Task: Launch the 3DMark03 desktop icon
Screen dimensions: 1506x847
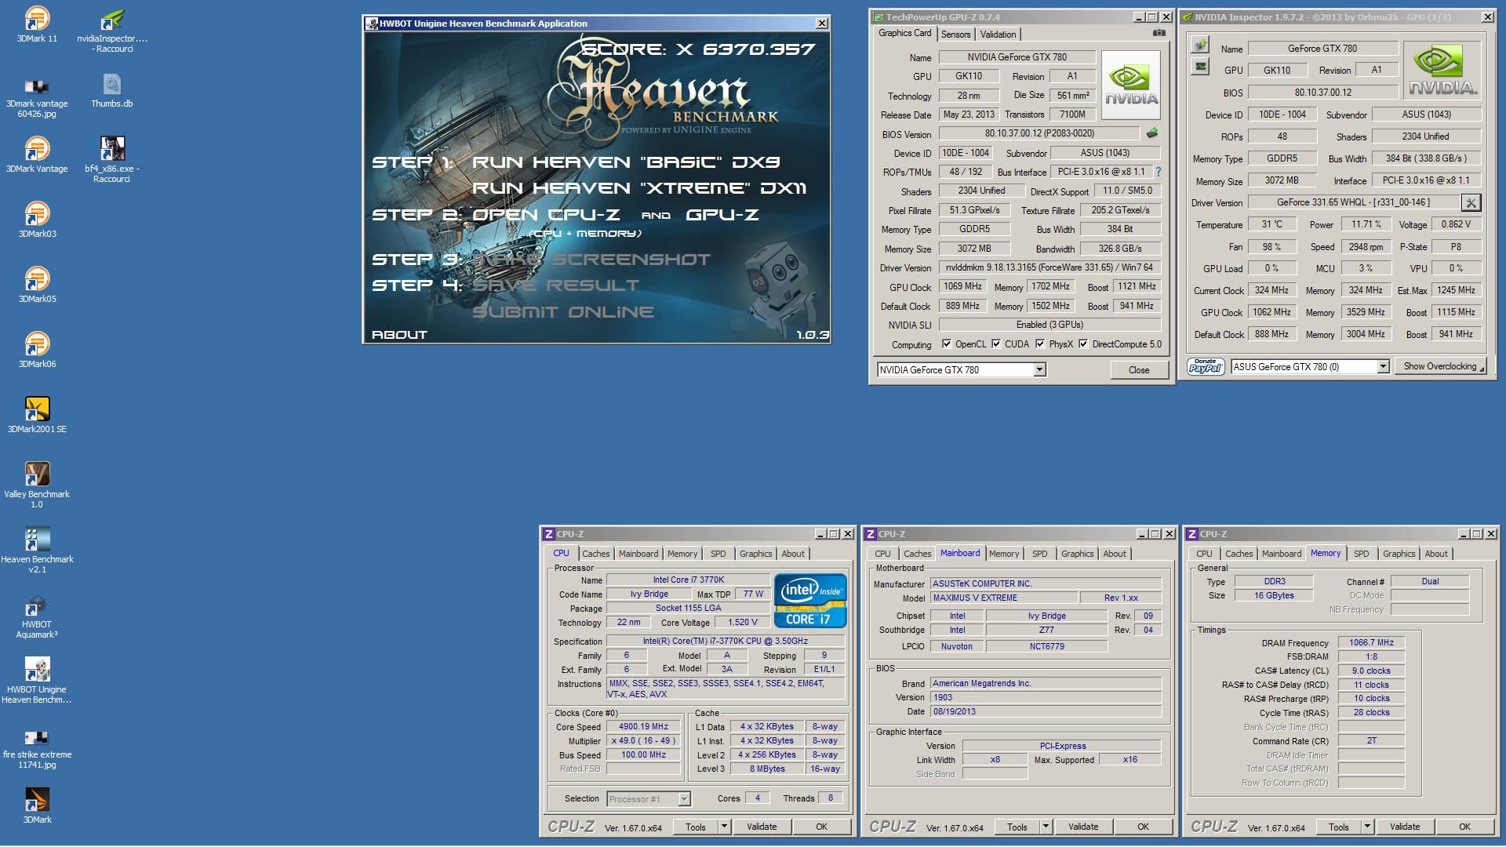Action: (x=37, y=219)
